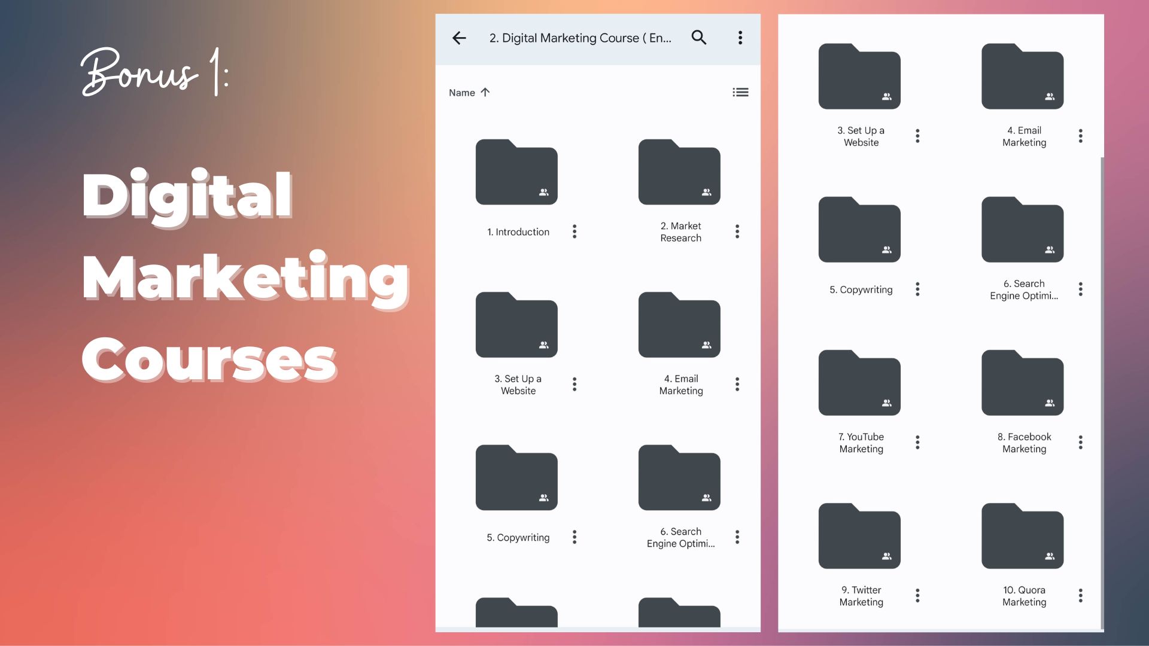This screenshot has width=1149, height=646.
Task: Click the Digital Marketing Course title text
Action: [580, 38]
